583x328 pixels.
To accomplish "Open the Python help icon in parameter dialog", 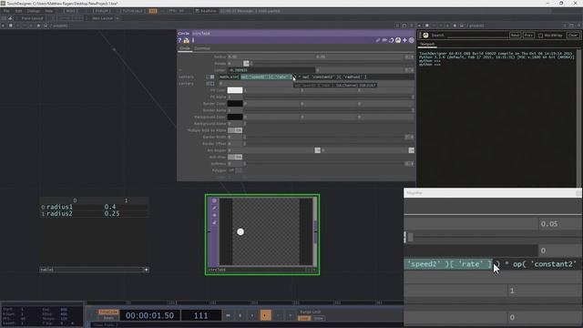I will [186, 40].
